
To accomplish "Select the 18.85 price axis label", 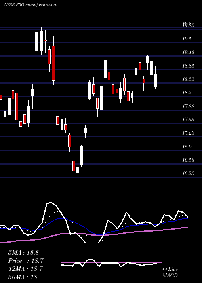I will click(x=188, y=65).
